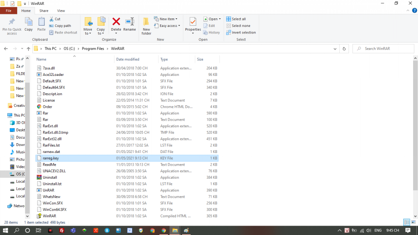Open the Copy to menu
The width and height of the screenshot is (418, 235).
[101, 26]
